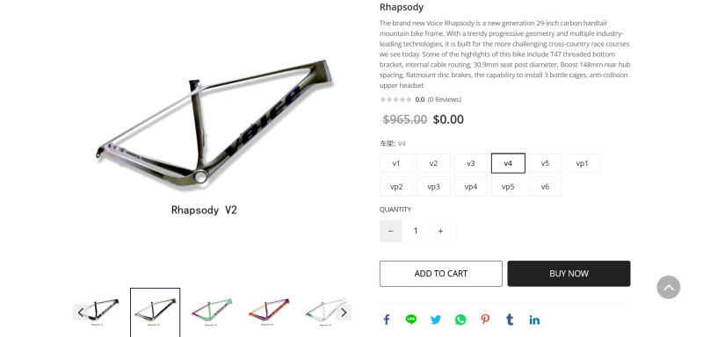This screenshot has width=703, height=337.
Task: Show previous thumbnails with left arrow
Action: coord(81,312)
